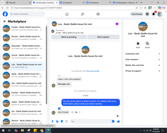Add page to browser favorites star
Image resolution: width=167 pixels, height=133 pixels.
(x=141, y=8)
